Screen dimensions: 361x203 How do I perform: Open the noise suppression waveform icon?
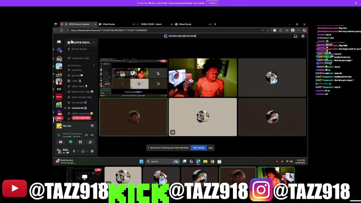[86, 135]
